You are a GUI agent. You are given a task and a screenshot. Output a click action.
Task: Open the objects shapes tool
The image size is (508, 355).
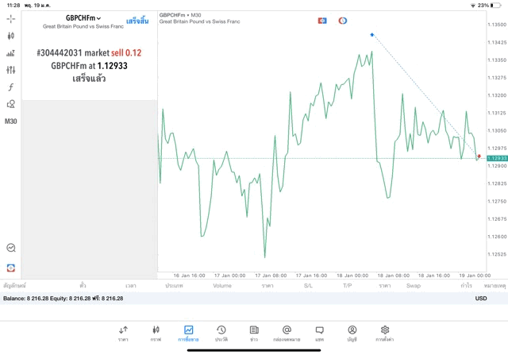[10, 104]
